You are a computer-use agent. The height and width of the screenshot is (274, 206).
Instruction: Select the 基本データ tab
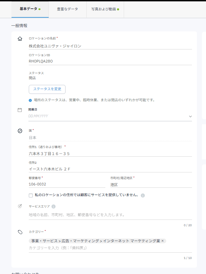point(30,9)
